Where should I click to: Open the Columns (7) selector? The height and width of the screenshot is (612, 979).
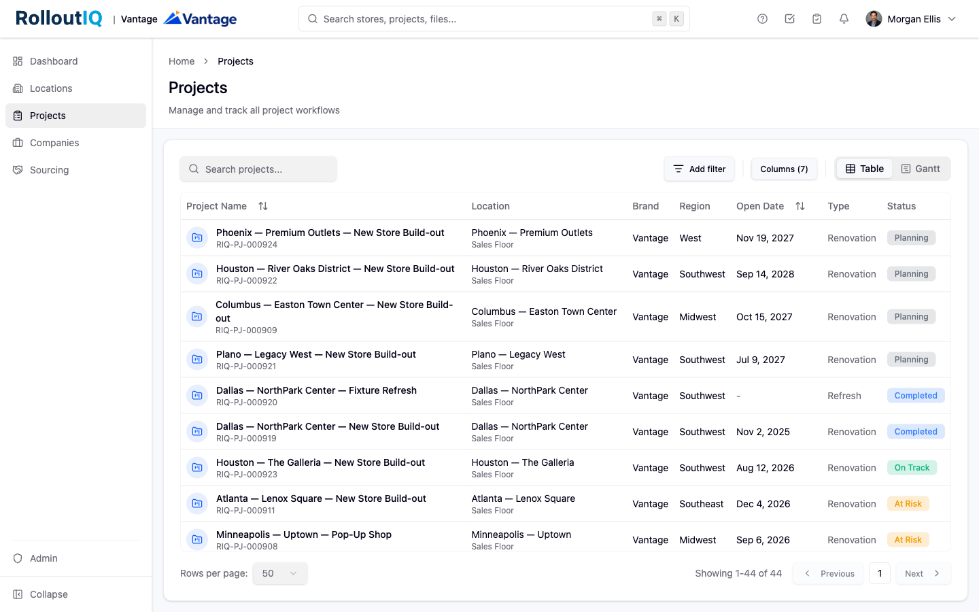point(784,169)
